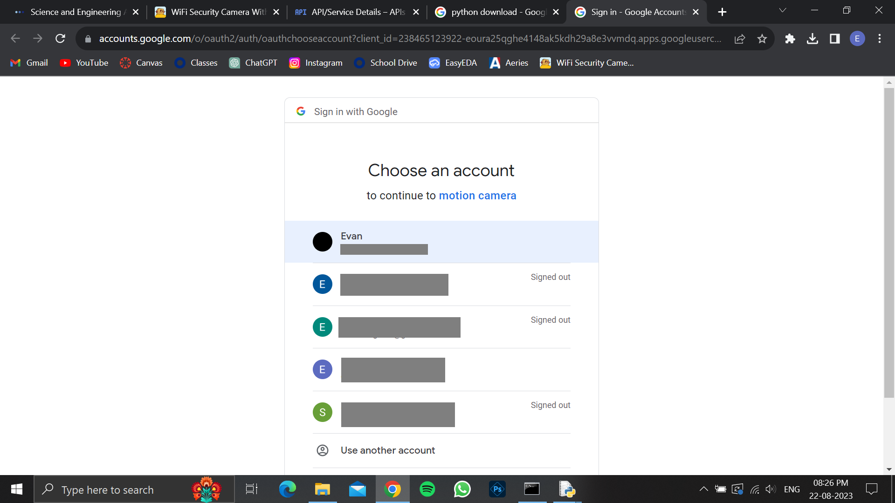The width and height of the screenshot is (895, 503).
Task: Open Spotify from the taskbar
Action: [x=427, y=489]
